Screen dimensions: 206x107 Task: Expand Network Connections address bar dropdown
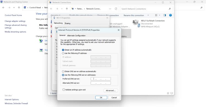tap(110, 9)
